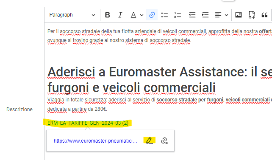Click the font color A icon
The width and height of the screenshot is (272, 160).
coord(133,15)
